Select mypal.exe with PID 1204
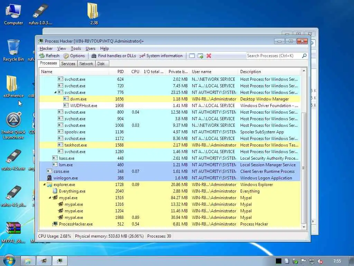Screen dimensions: 354x266 (169, 211)
